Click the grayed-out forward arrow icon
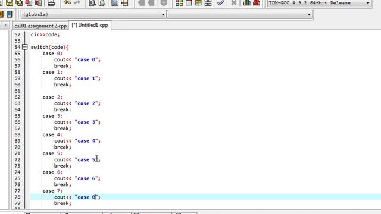This screenshot has height=214, width=381. (151, 3)
